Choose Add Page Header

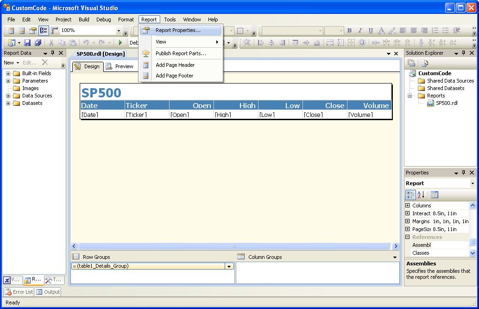181,65
